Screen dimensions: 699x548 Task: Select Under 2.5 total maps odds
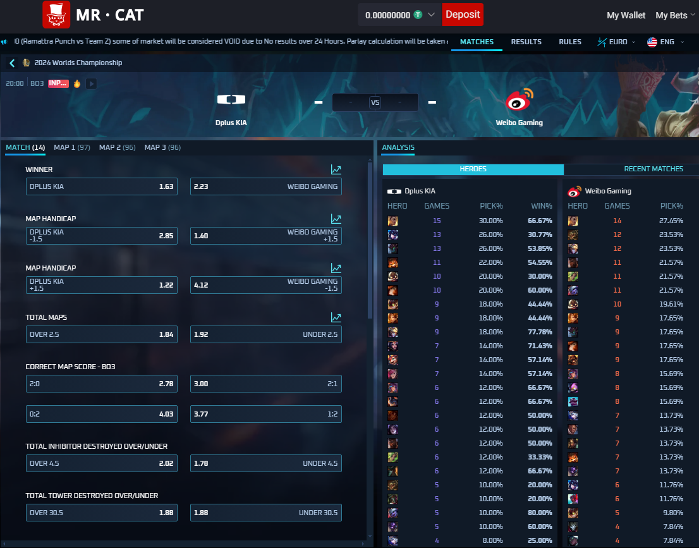(x=265, y=334)
